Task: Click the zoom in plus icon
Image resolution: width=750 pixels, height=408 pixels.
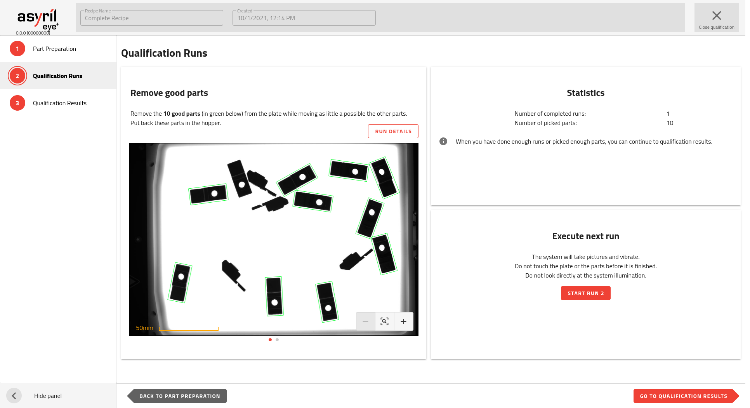Action: point(403,321)
